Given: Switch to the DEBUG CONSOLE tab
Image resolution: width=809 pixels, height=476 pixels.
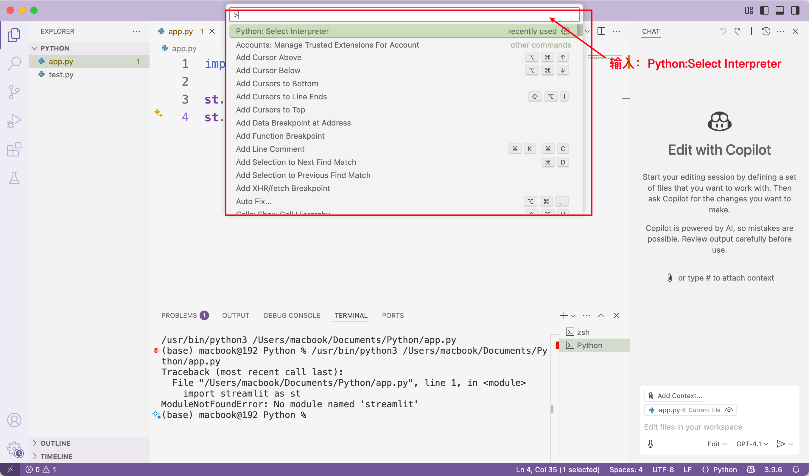Looking at the screenshot, I should pyautogui.click(x=292, y=315).
